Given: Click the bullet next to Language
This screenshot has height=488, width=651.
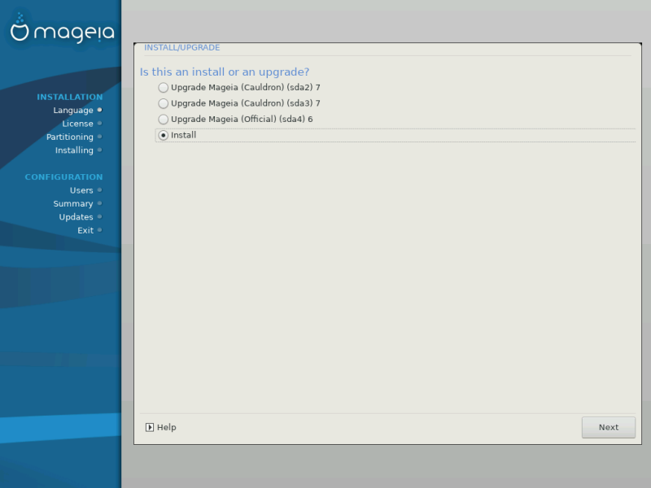Looking at the screenshot, I should coord(99,110).
